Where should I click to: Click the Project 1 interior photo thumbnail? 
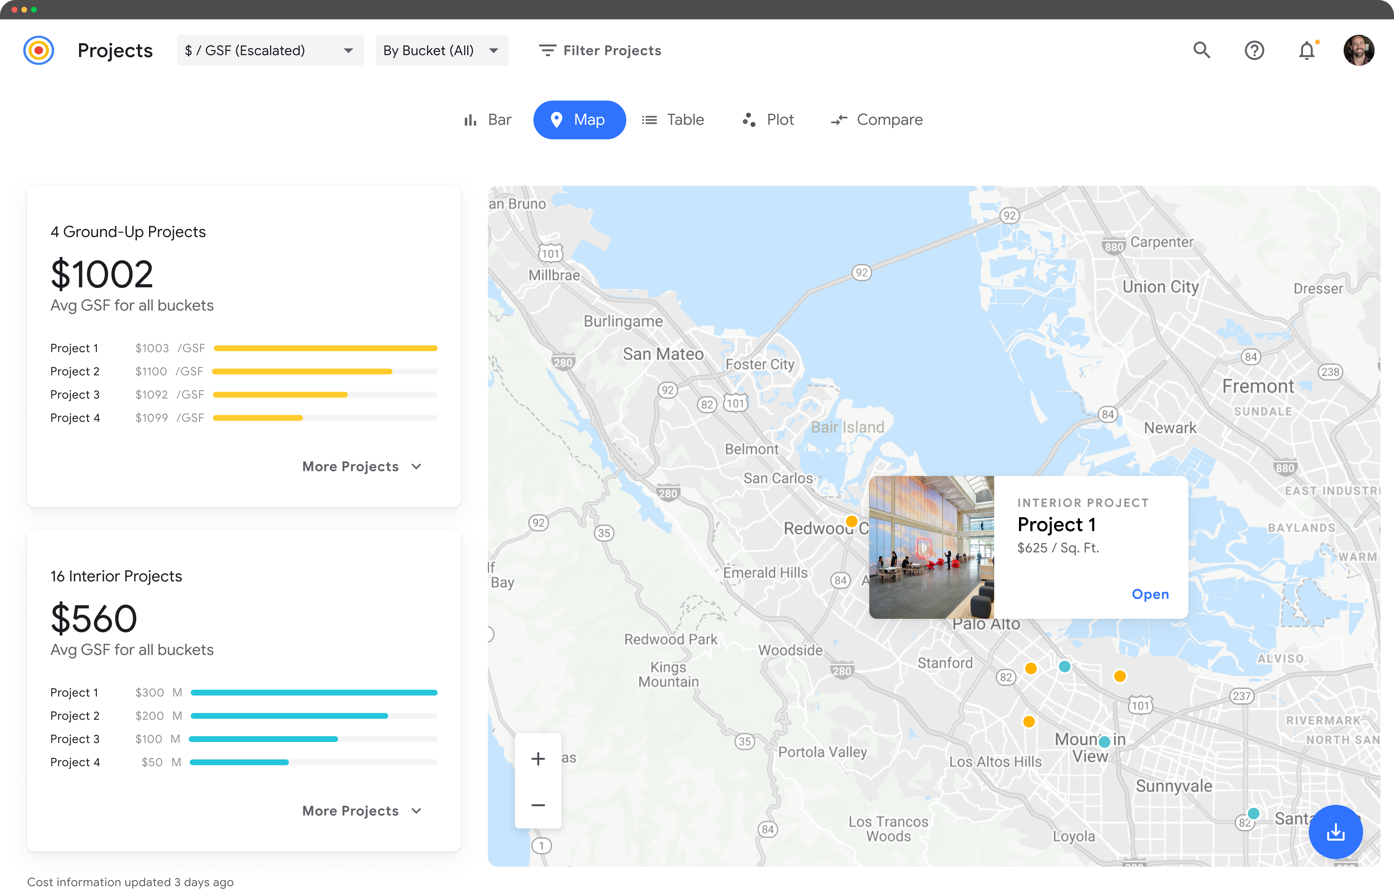[931, 547]
